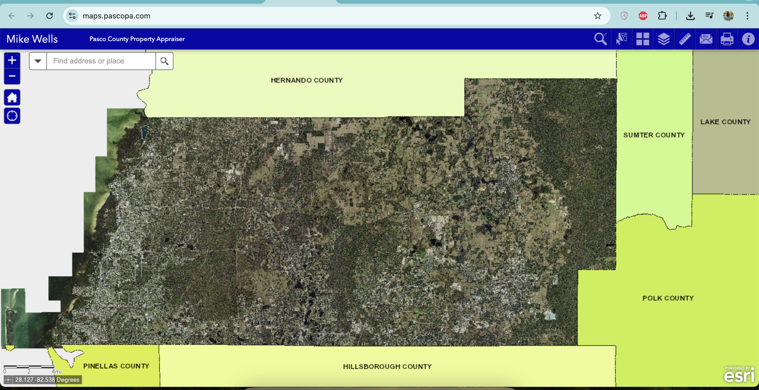Select the identify parcel tool
Screen dimensions: 759x390
click(621, 39)
